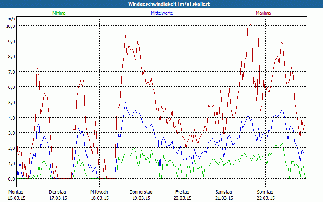
Task: Click the Dienstag day label
Action: [x=57, y=192]
